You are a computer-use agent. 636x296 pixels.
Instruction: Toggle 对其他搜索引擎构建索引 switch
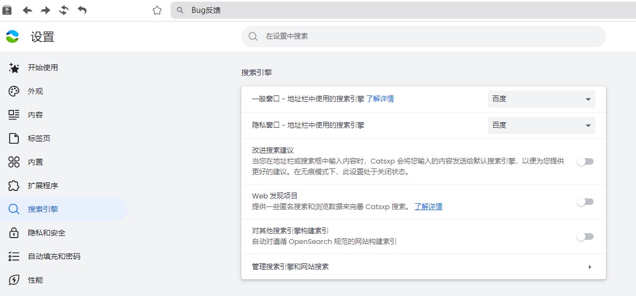tap(585, 236)
